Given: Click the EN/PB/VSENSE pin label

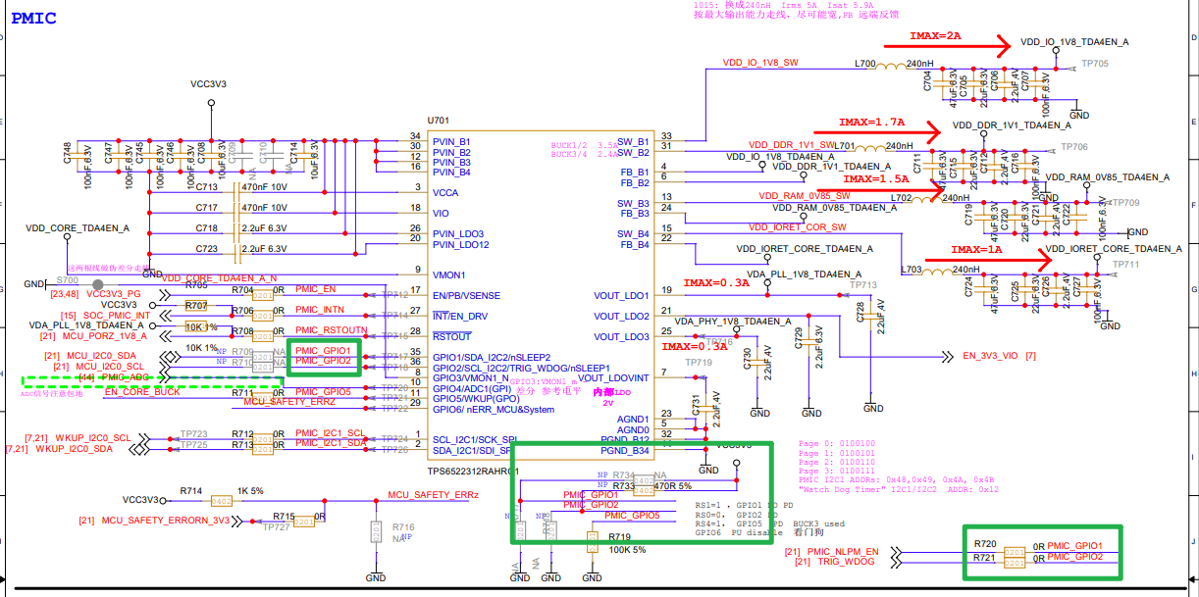Looking at the screenshot, I should (466, 296).
